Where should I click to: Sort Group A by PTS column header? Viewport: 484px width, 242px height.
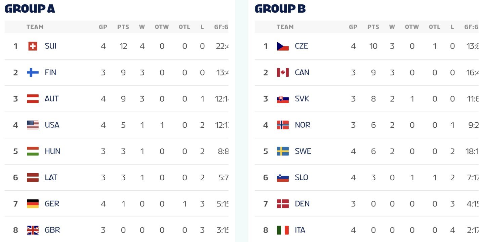[123, 27]
